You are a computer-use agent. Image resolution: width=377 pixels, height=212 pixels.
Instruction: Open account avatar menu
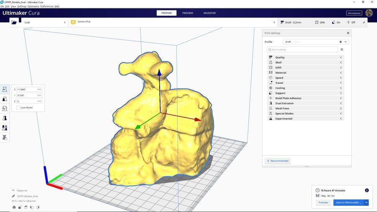(x=369, y=13)
